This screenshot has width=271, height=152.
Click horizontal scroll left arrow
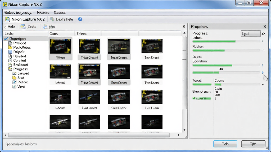point(6,135)
